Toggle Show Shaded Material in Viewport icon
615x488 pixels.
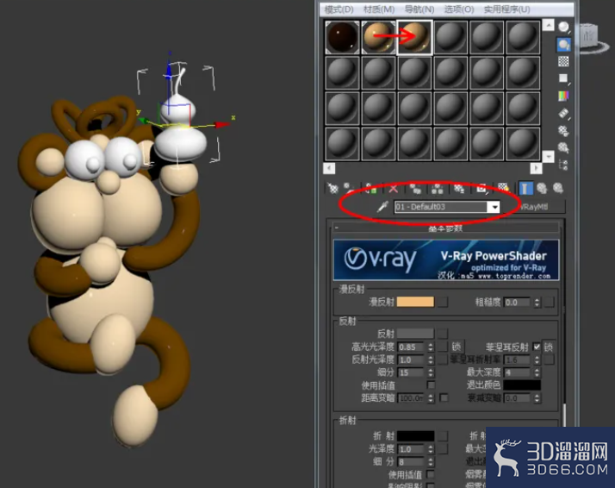pyautogui.click(x=503, y=189)
